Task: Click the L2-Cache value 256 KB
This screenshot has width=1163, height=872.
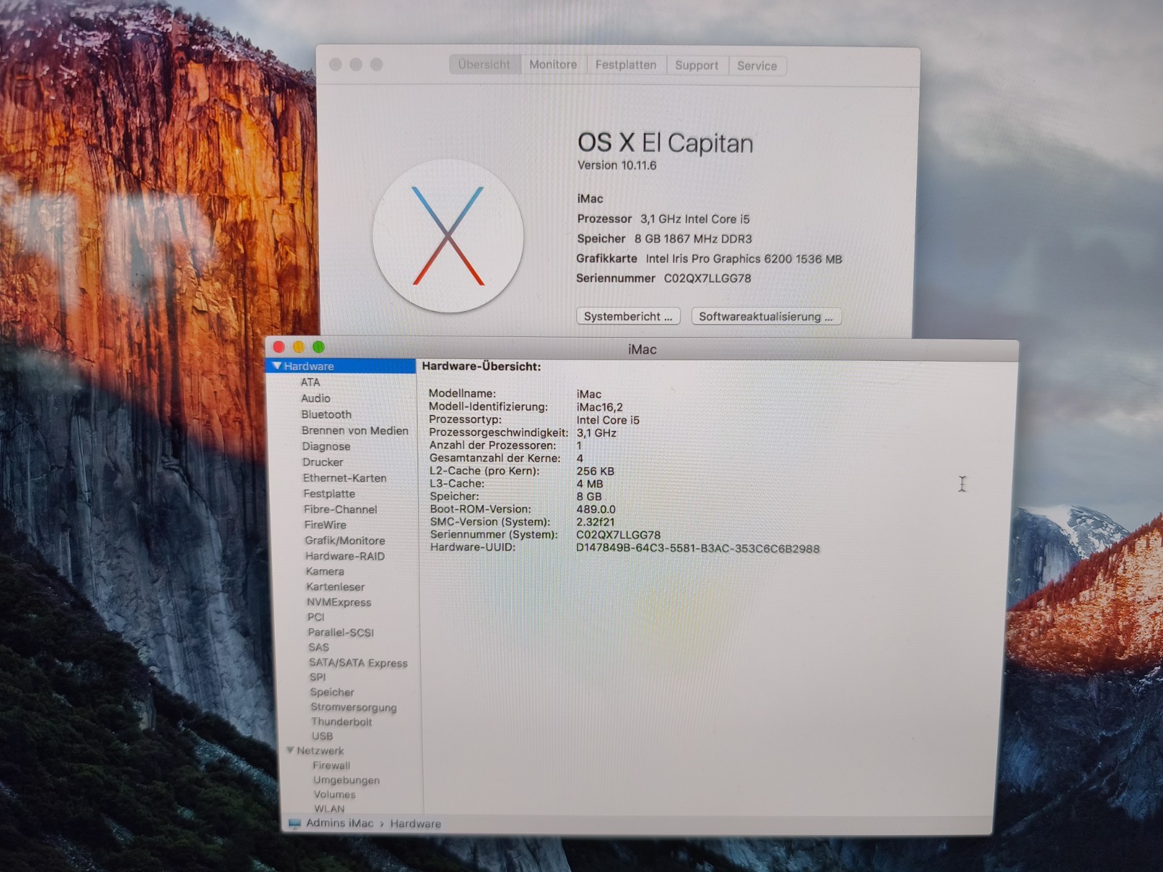Action: (x=595, y=471)
